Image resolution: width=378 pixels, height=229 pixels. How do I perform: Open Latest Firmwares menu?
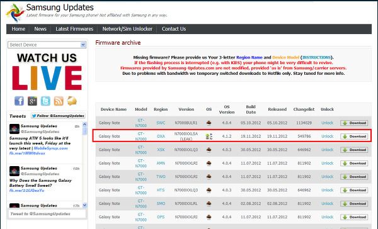[74, 29]
